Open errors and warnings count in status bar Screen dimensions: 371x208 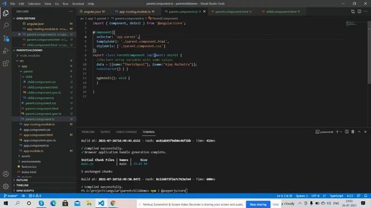35,196
